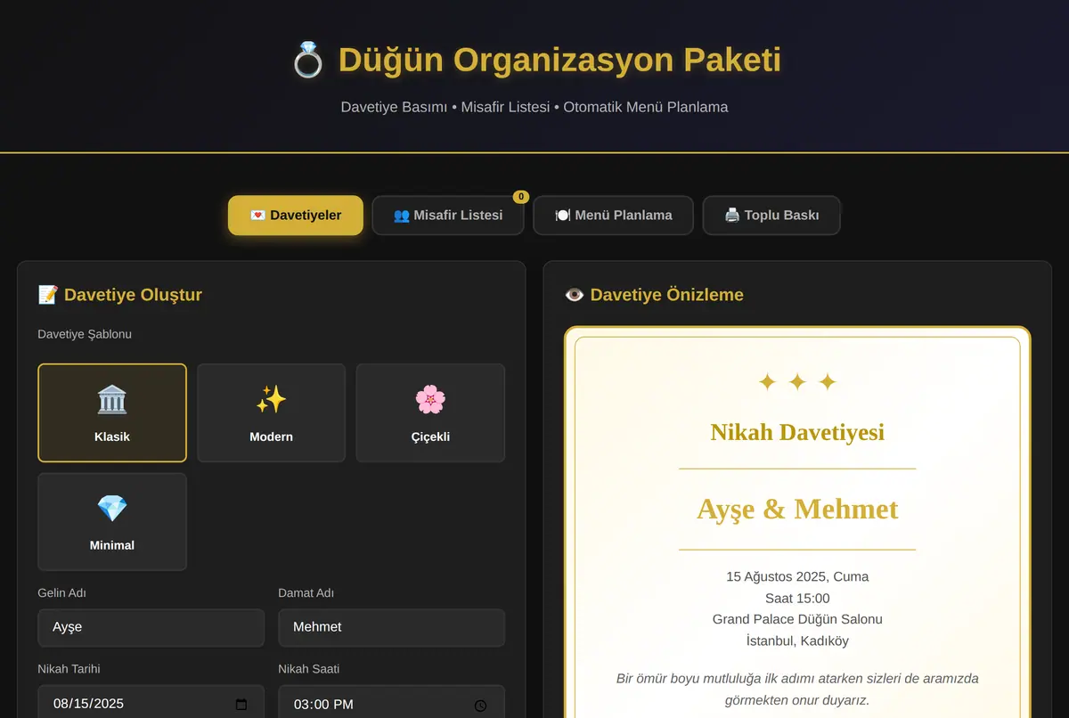The height and width of the screenshot is (718, 1069).
Task: Click the flower icon on Çiçekli card
Action: click(430, 400)
